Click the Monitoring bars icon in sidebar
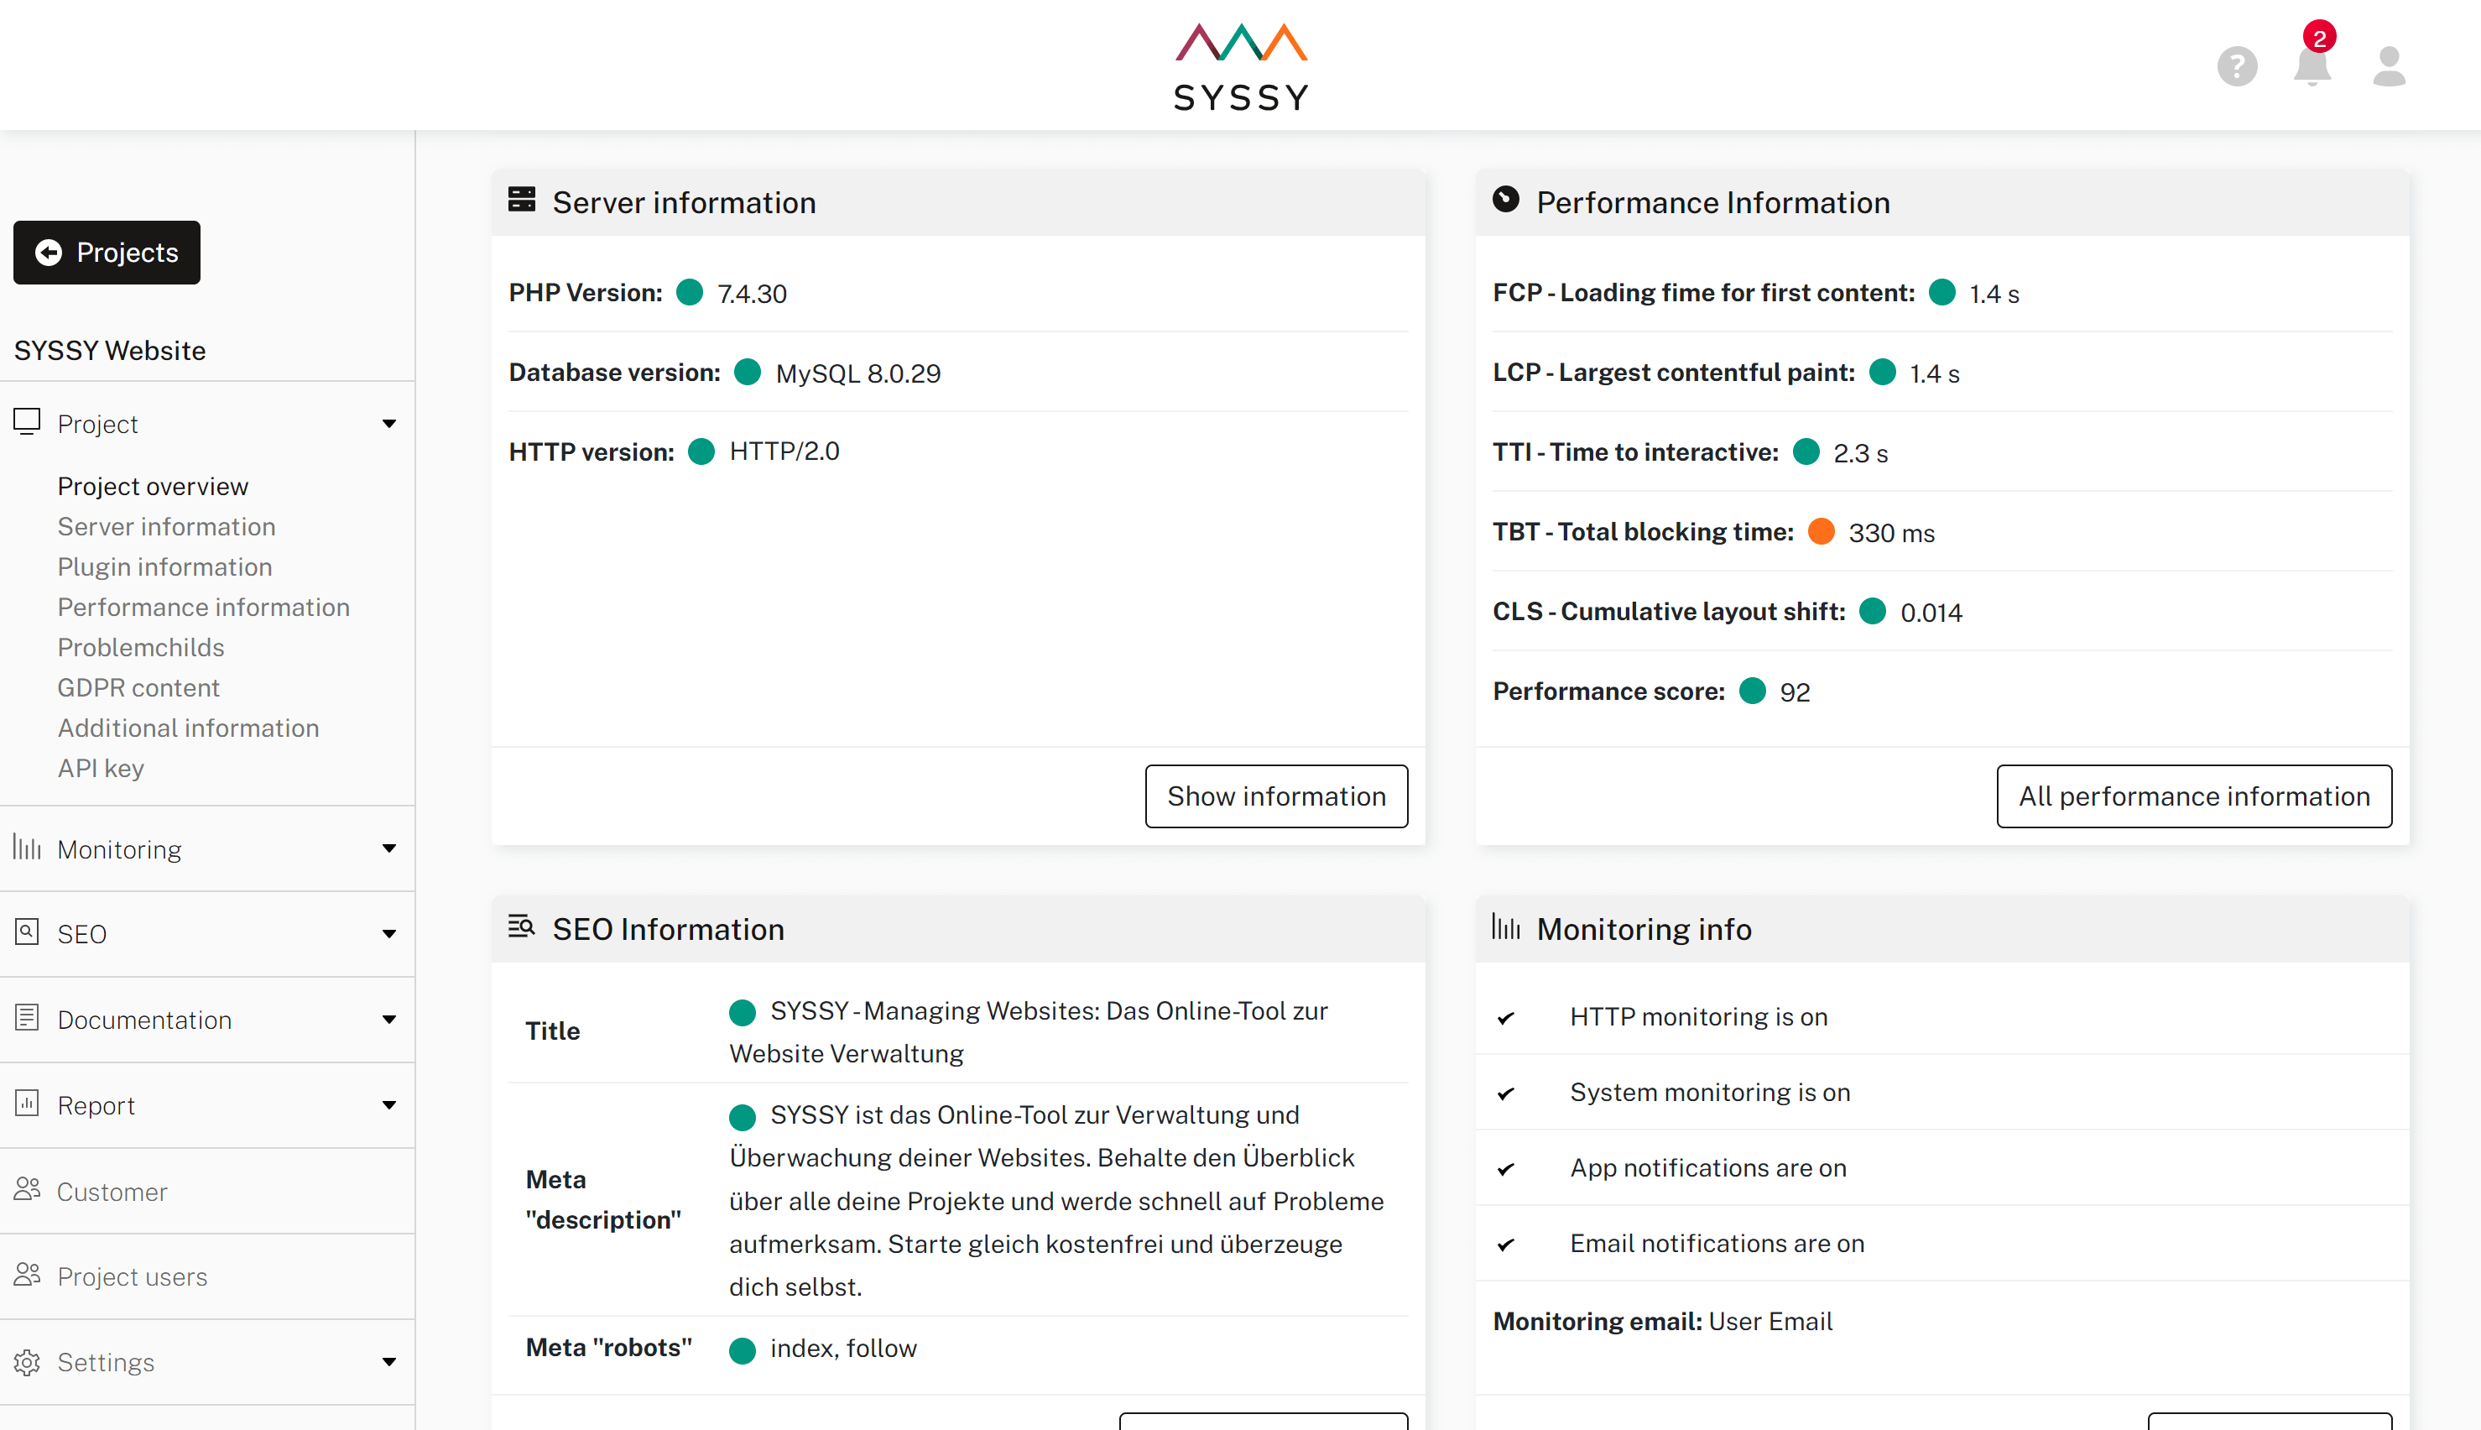2481x1430 pixels. click(x=27, y=848)
